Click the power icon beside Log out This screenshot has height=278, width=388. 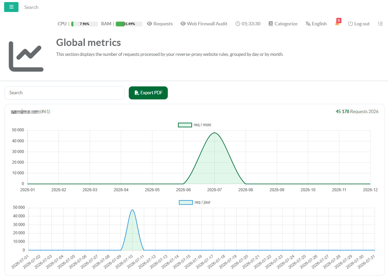pos(350,24)
